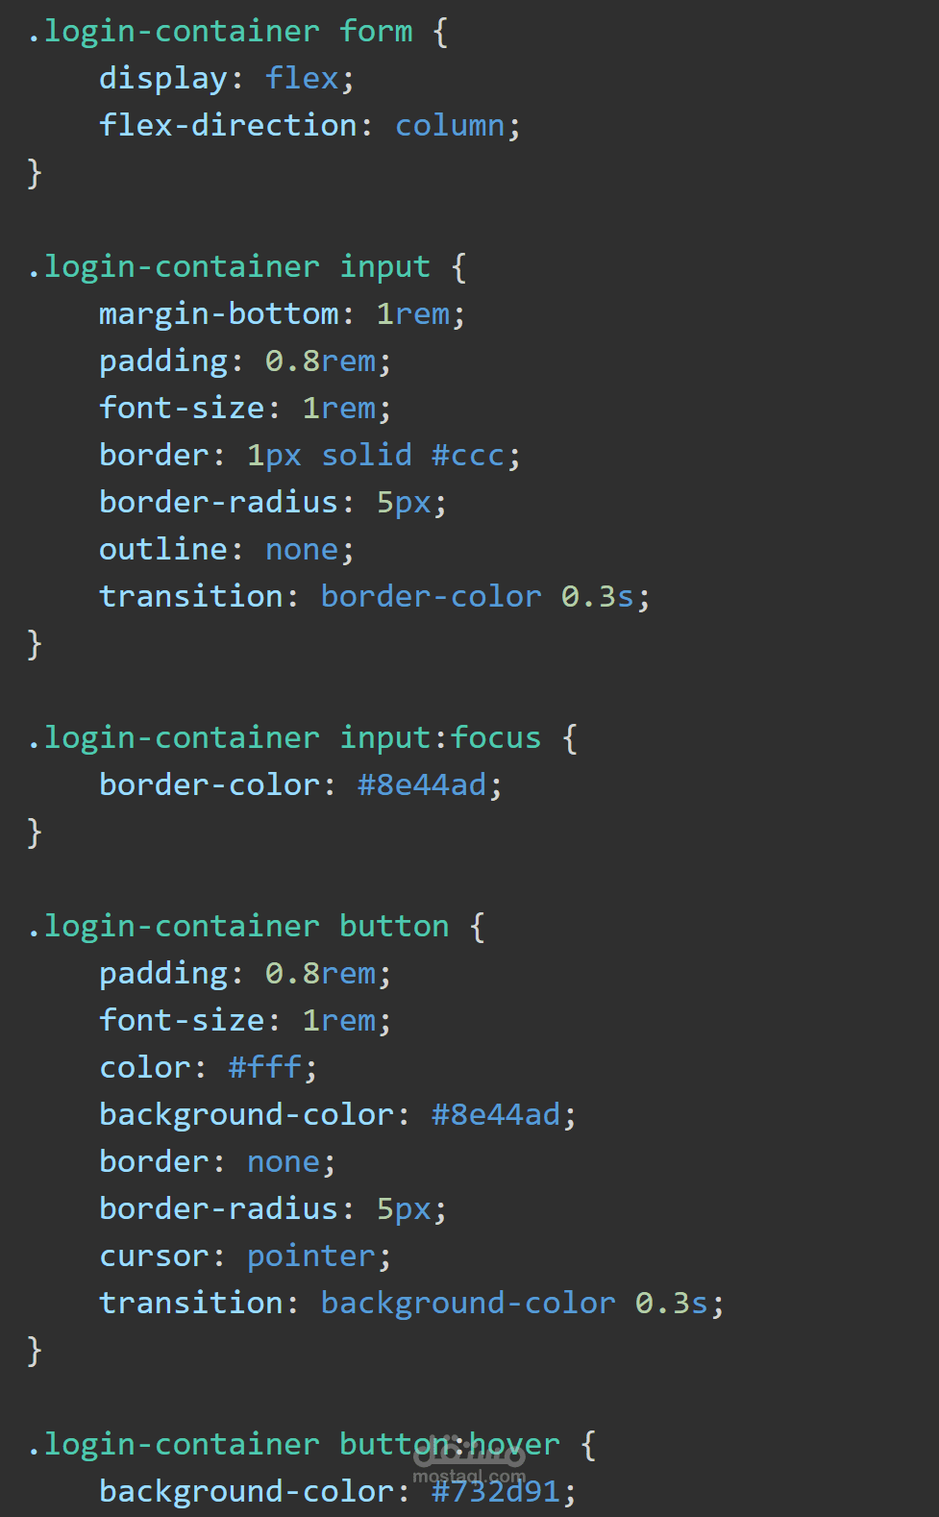Click the mostaql.com watermark
939x1517 pixels.
click(469, 1462)
